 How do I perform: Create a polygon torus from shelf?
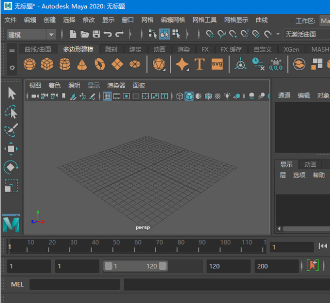[x=100, y=64]
